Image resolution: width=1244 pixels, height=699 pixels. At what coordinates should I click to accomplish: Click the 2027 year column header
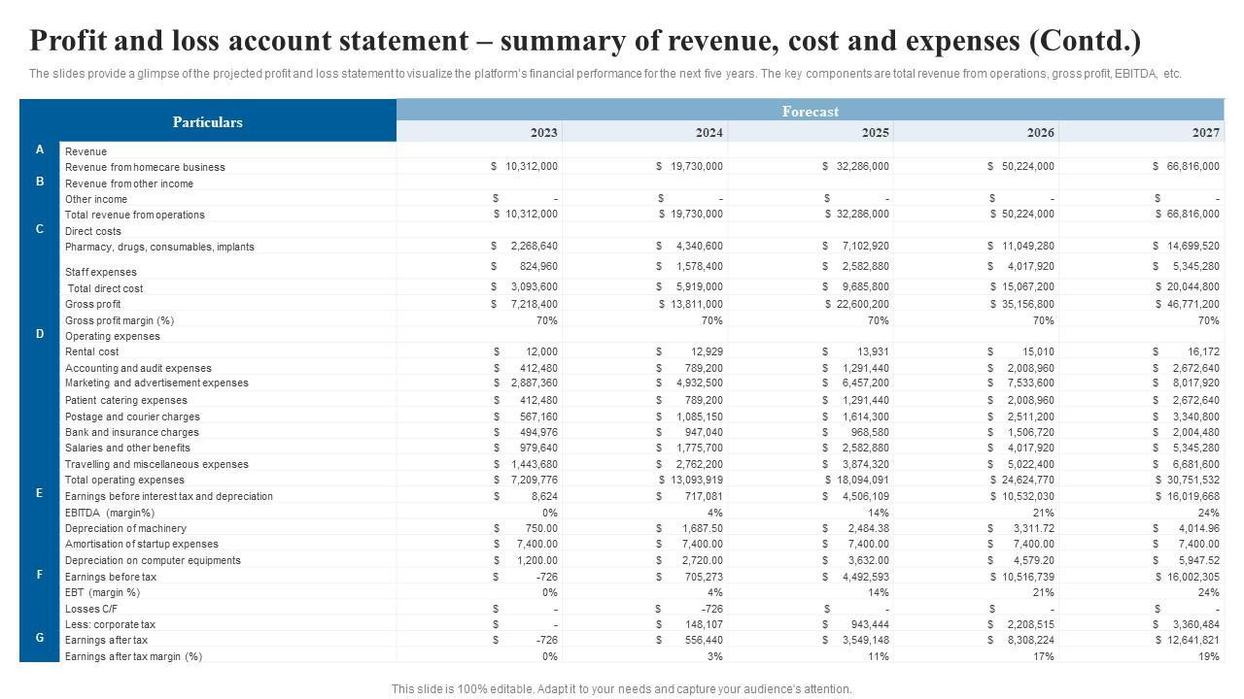click(1205, 133)
